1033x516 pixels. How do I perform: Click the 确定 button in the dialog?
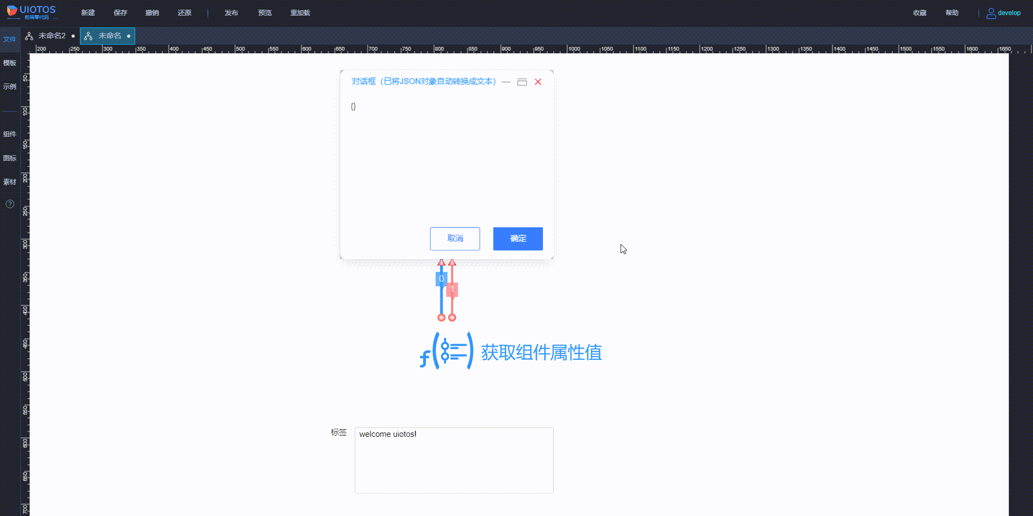pos(518,239)
